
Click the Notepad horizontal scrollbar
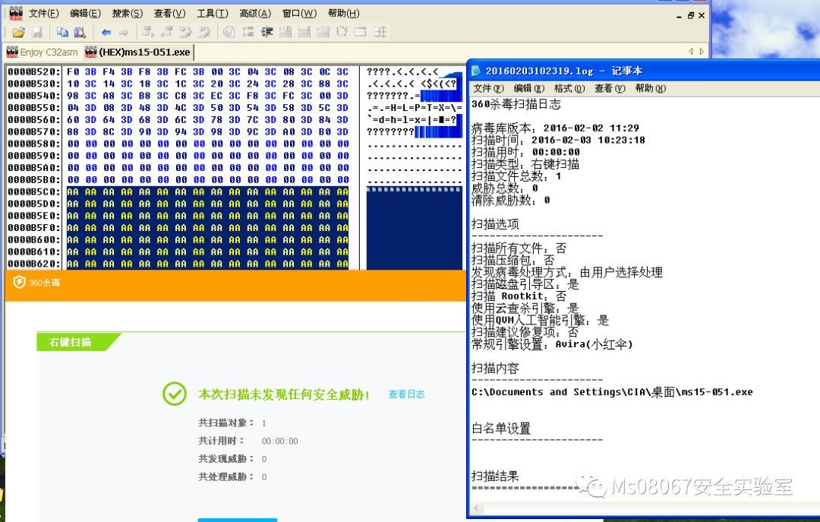coord(645,508)
